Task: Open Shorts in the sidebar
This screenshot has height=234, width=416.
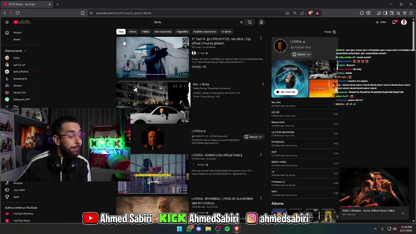Action: point(17,39)
